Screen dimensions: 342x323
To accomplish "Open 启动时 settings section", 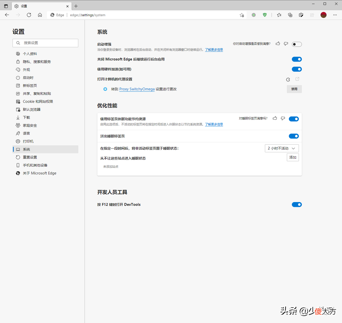I will 45,78.
